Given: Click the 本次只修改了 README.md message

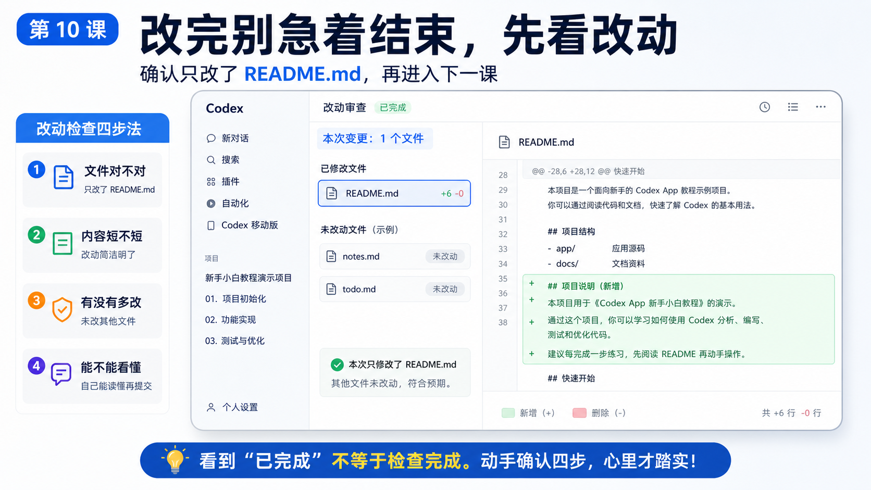Looking at the screenshot, I should pyautogui.click(x=403, y=365).
